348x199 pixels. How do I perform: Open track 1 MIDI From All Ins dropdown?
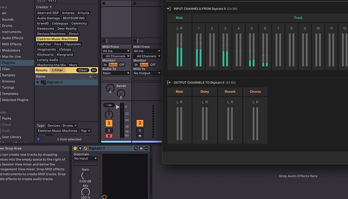click(x=116, y=51)
